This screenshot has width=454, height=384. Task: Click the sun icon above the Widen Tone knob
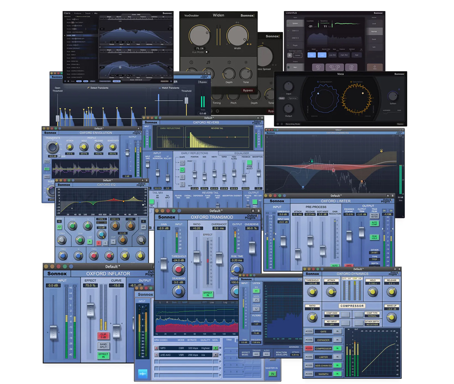pos(246,62)
